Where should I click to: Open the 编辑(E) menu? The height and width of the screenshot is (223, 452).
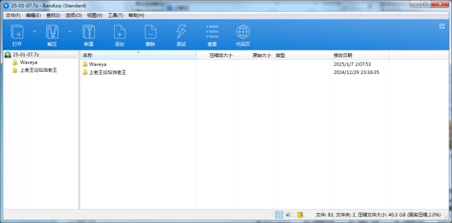click(33, 15)
